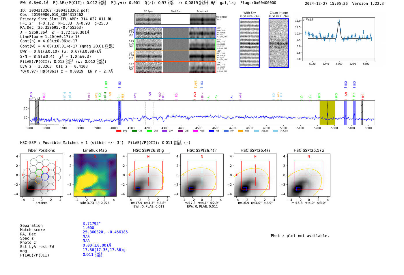
Task: Click the hatched gray band near 3550
Action: pyautogui.click(x=37, y=113)
